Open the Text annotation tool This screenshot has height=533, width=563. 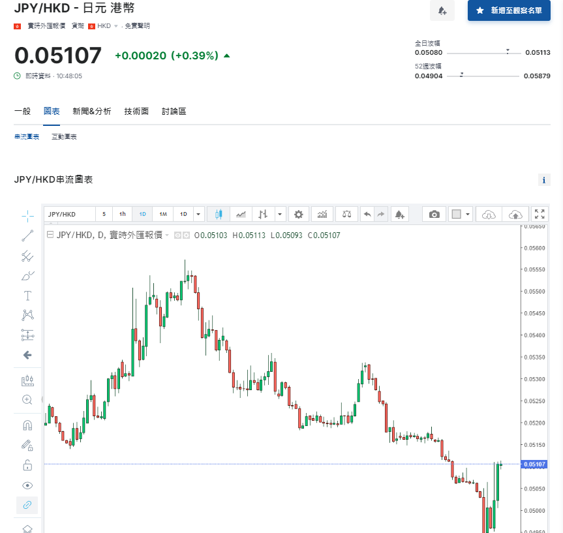[x=27, y=296]
